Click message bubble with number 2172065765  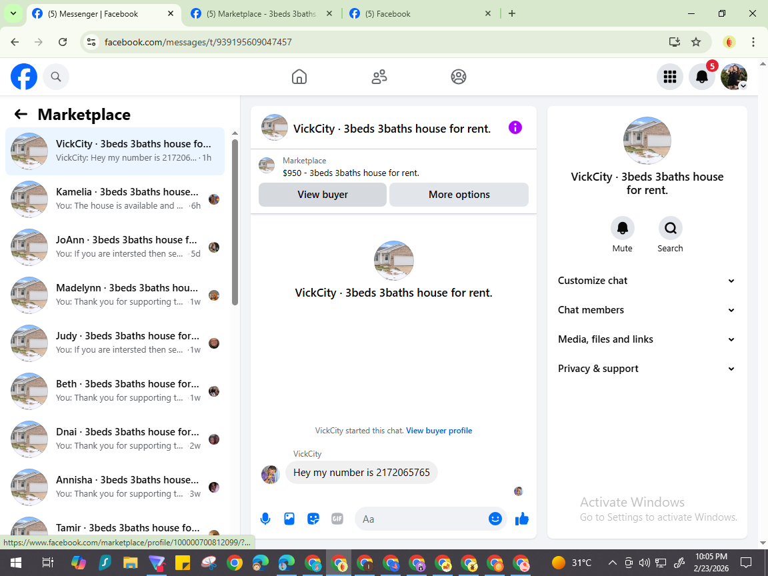tap(361, 472)
